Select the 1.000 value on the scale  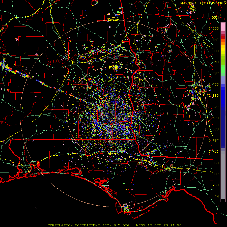(x=214, y=28)
